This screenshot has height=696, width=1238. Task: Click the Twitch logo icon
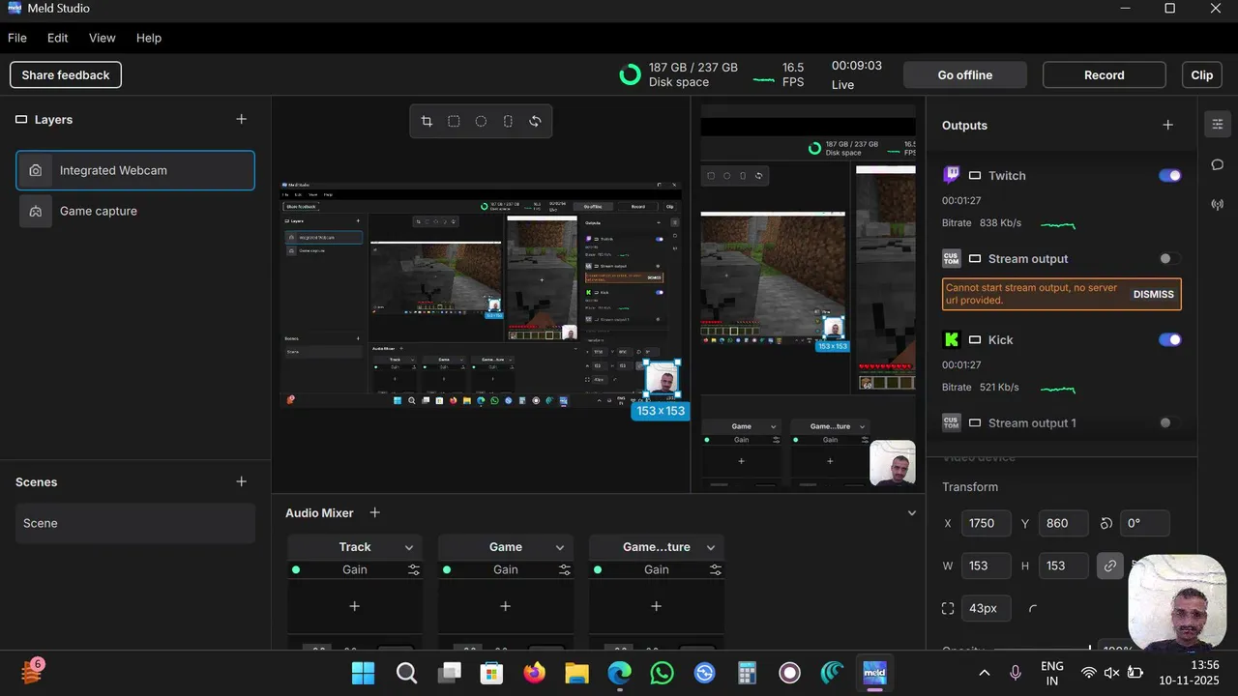[x=952, y=175]
